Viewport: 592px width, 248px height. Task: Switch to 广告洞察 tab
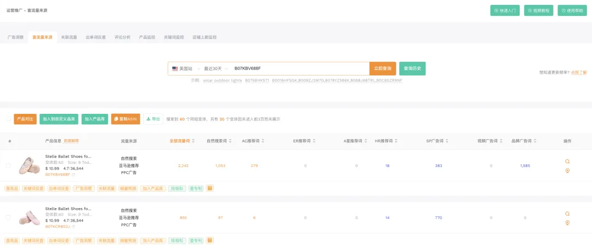pos(15,37)
